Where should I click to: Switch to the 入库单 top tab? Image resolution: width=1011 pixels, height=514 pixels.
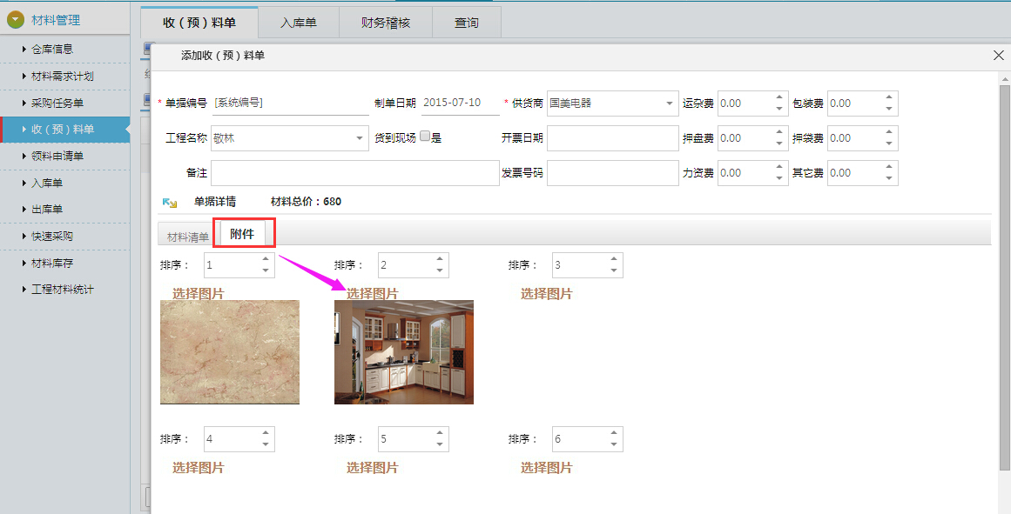[x=298, y=23]
